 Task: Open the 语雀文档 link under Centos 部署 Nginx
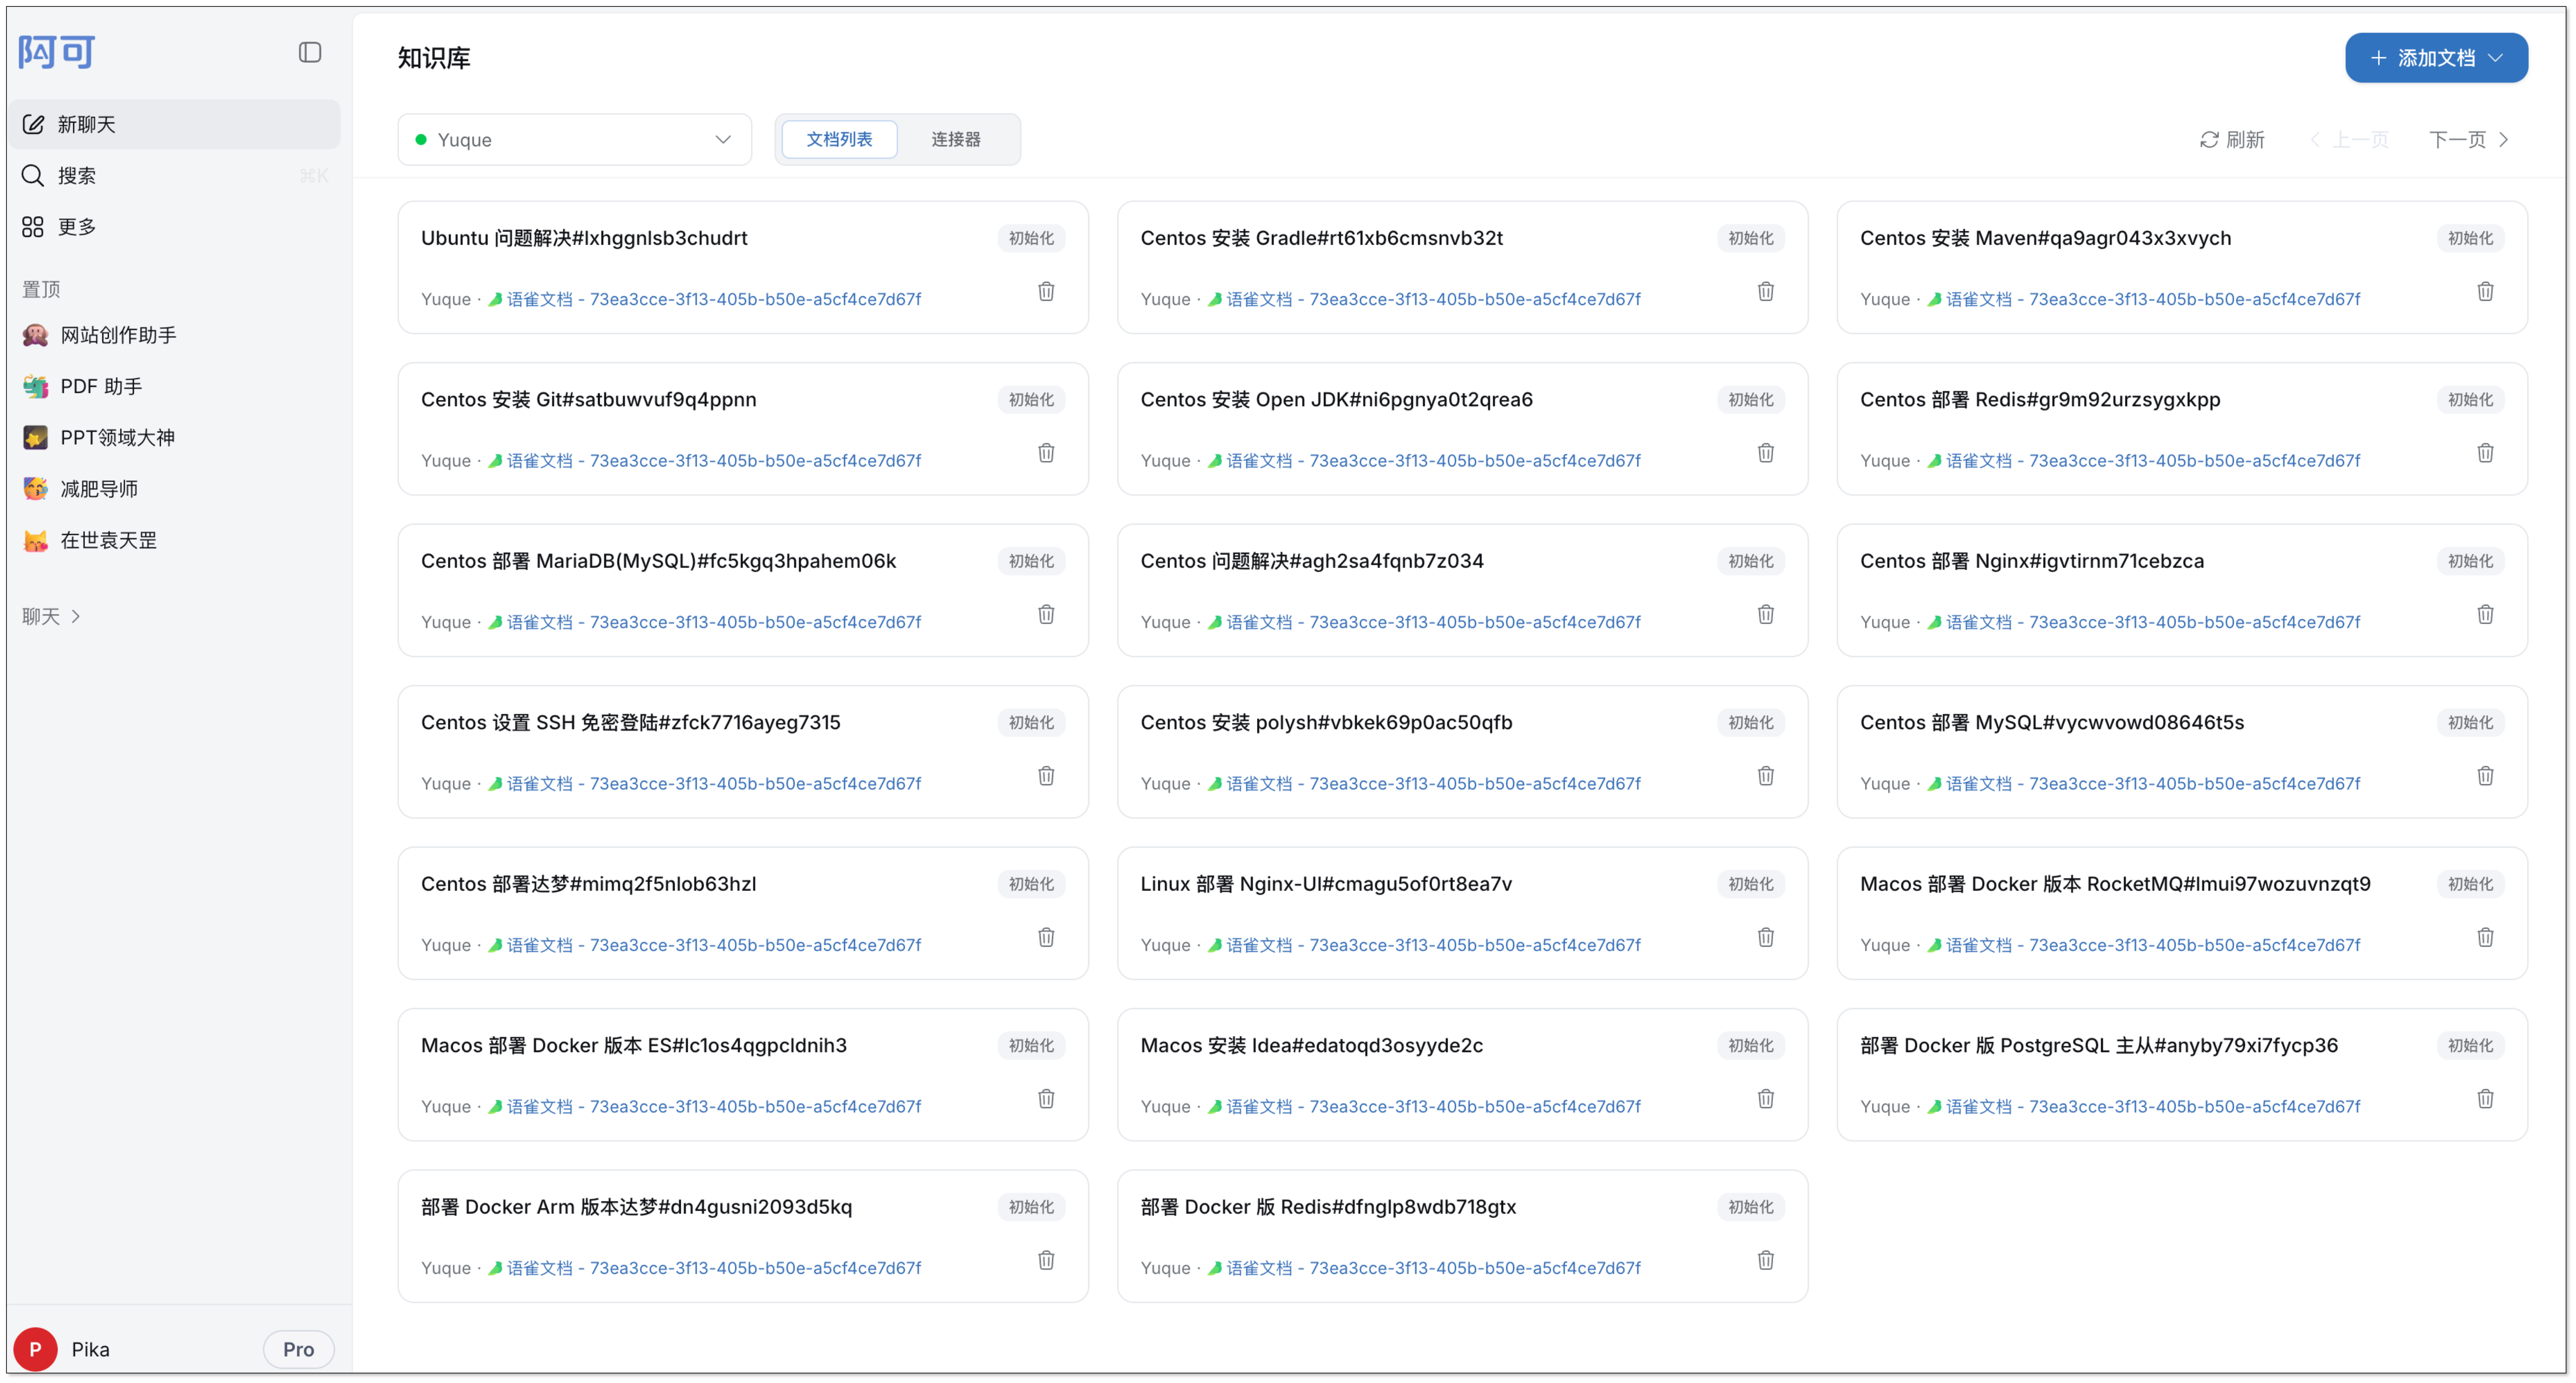pos(2143,622)
